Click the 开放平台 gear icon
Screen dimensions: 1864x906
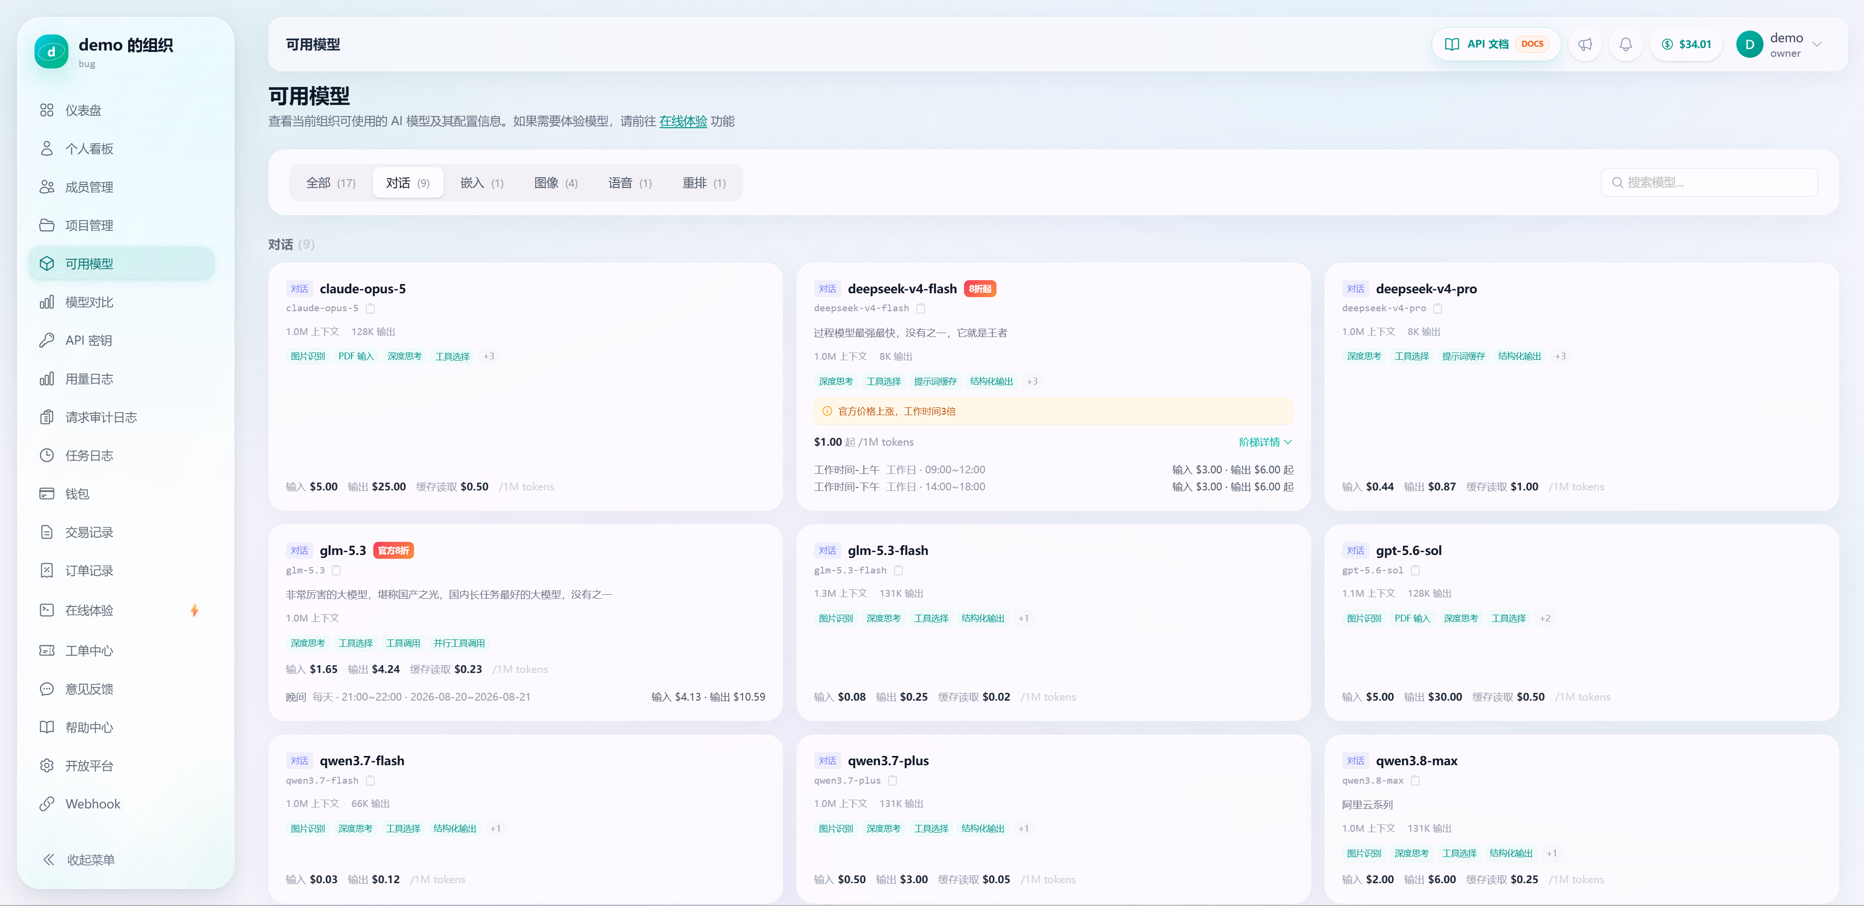tap(47, 766)
